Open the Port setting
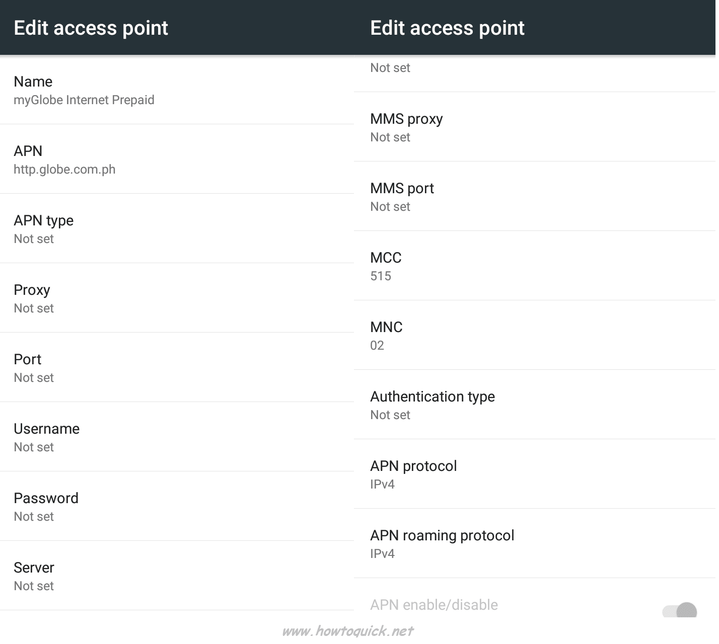719x644 pixels. [x=177, y=367]
